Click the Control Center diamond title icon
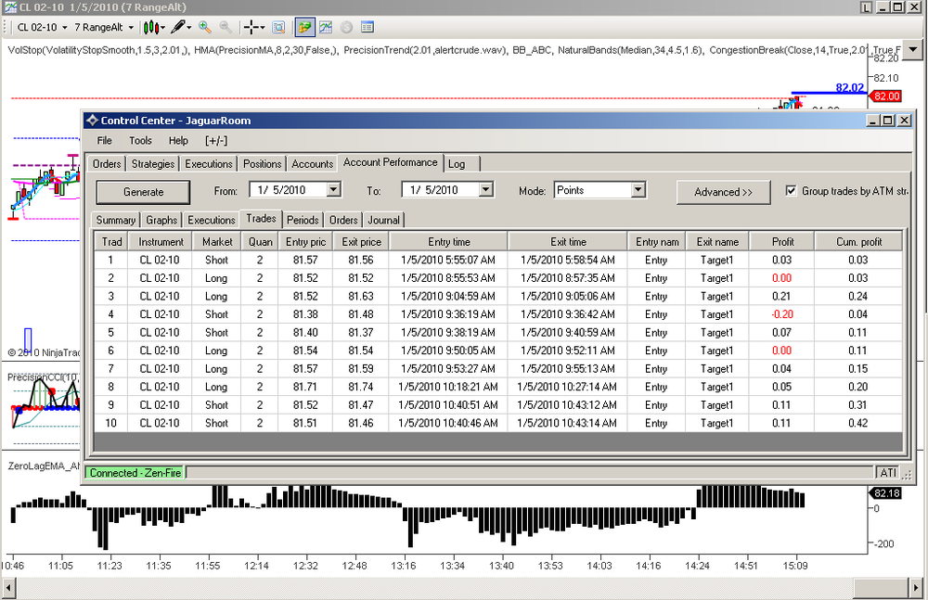This screenshot has width=928, height=600. click(92, 121)
